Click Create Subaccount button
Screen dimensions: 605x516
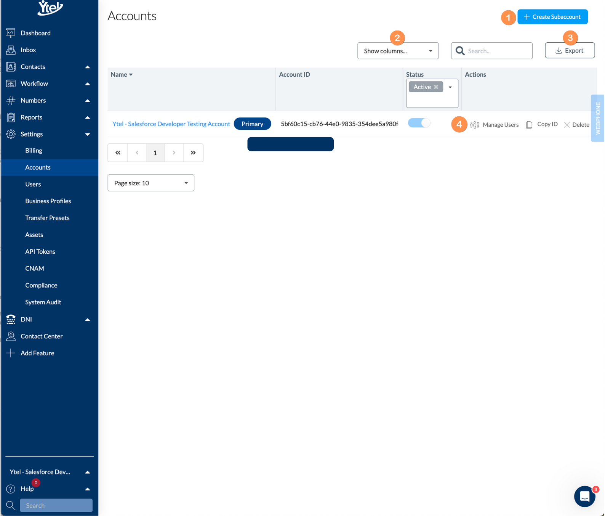pos(552,17)
